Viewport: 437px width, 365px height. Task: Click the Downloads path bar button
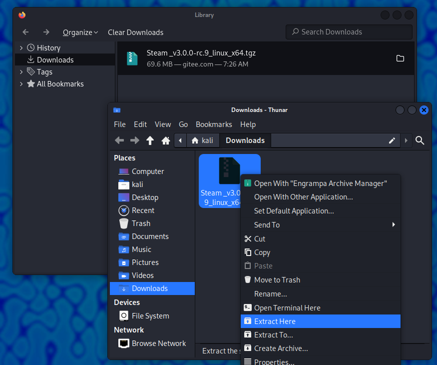click(245, 140)
